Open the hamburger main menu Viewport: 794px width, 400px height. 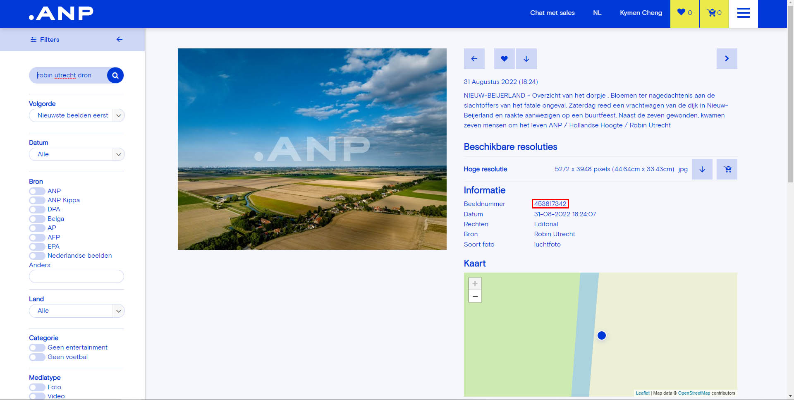click(x=743, y=13)
